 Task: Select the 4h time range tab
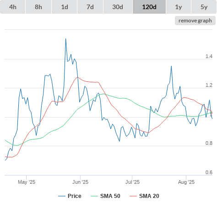pyautogui.click(x=13, y=7)
